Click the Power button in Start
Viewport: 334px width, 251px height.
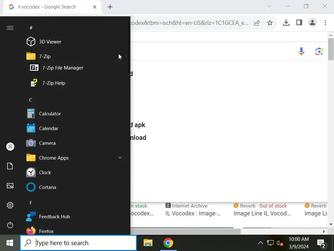click(10, 225)
